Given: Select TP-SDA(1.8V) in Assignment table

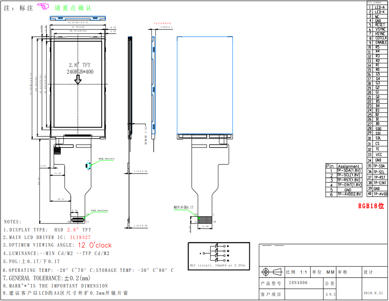Looking at the screenshot, I should coord(348,171).
